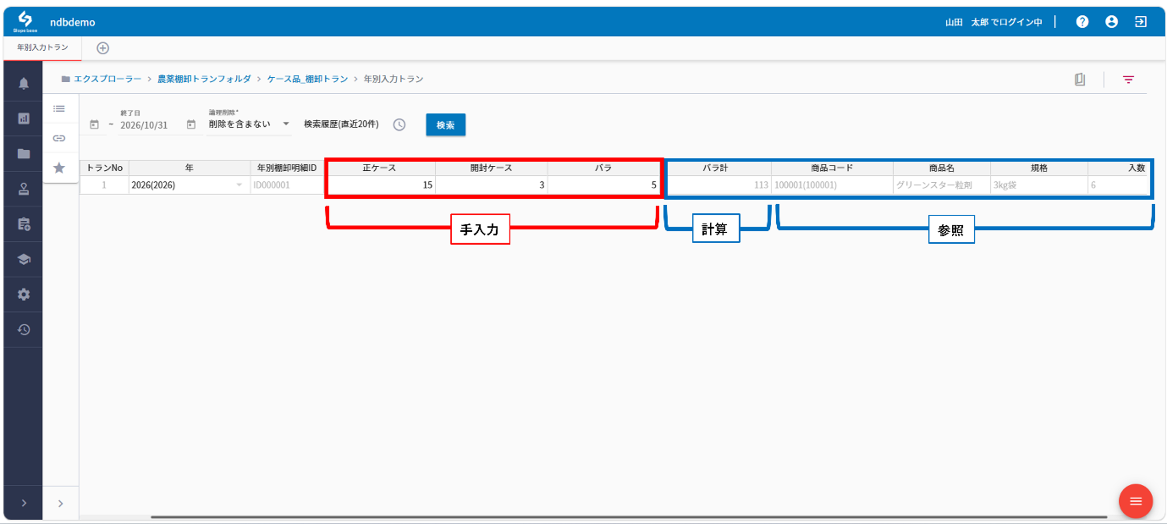1167x524 pixels.
Task: Click the ID000001 cell
Action: click(287, 185)
